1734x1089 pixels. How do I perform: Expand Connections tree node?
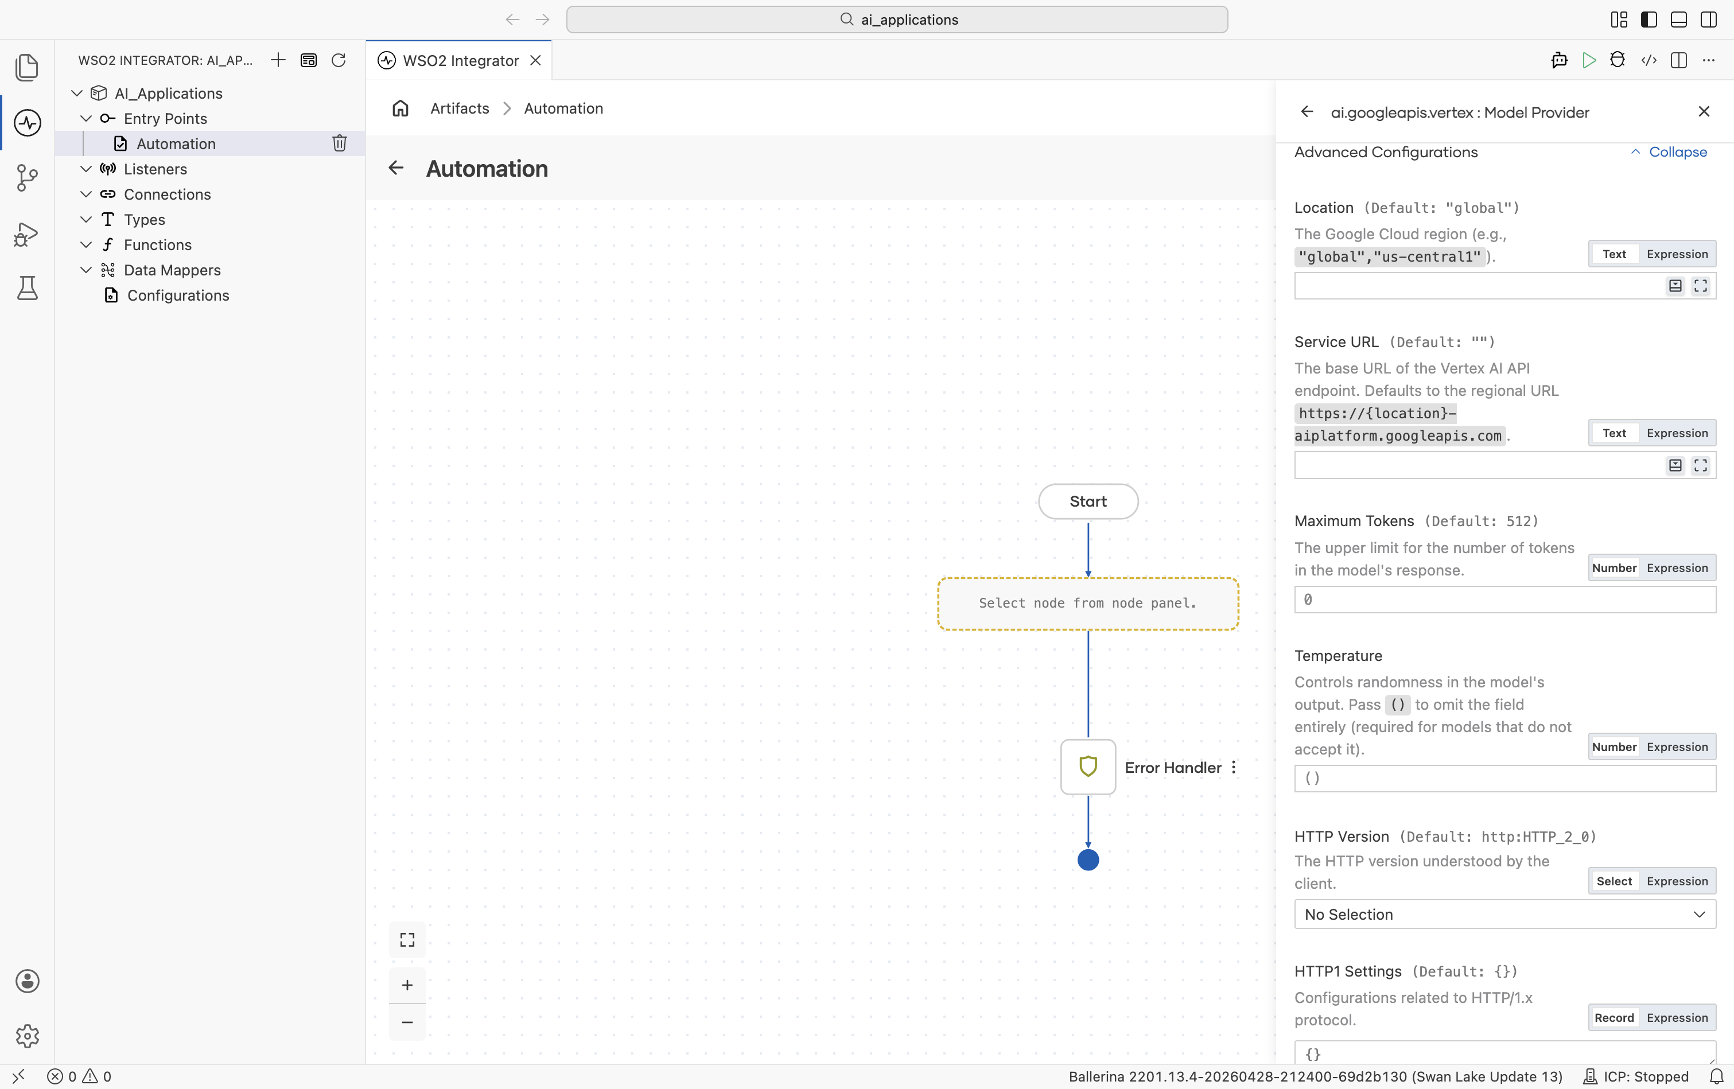point(85,194)
